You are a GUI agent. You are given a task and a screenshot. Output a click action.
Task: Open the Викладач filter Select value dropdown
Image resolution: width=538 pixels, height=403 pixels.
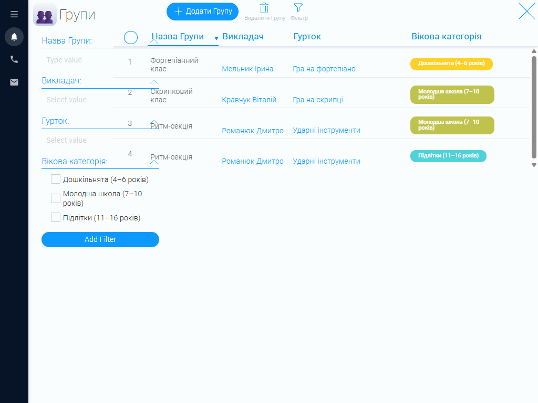click(78, 100)
